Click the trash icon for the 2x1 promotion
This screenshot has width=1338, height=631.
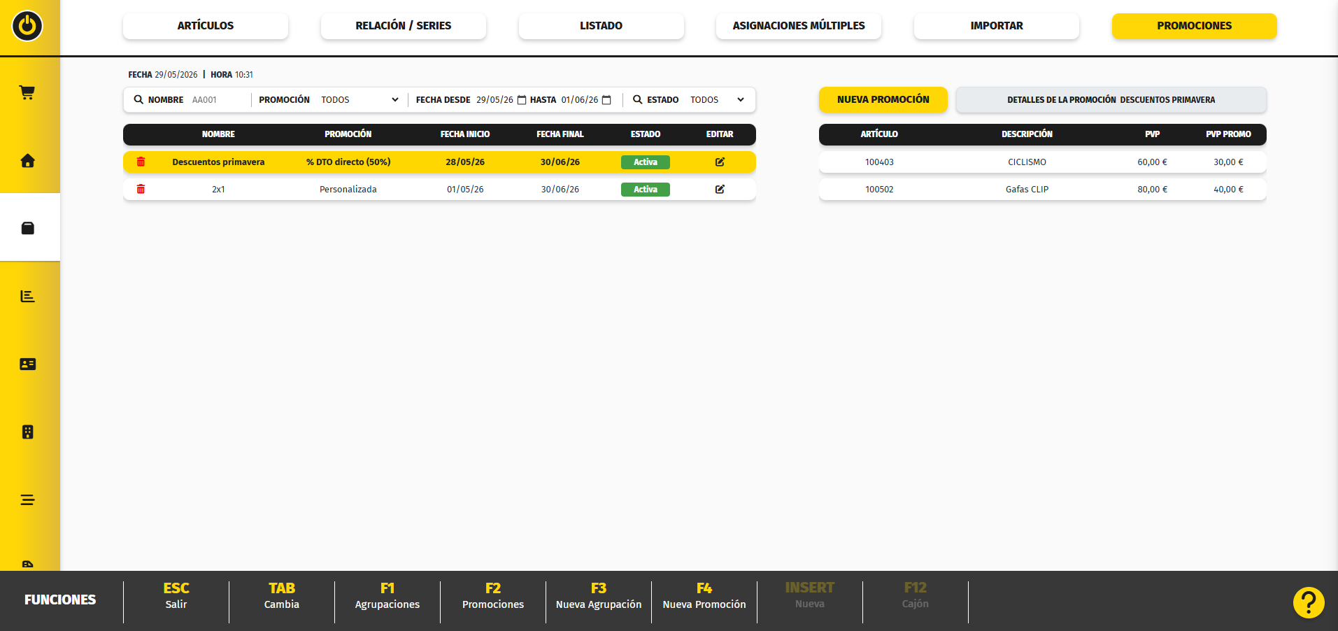coord(141,189)
